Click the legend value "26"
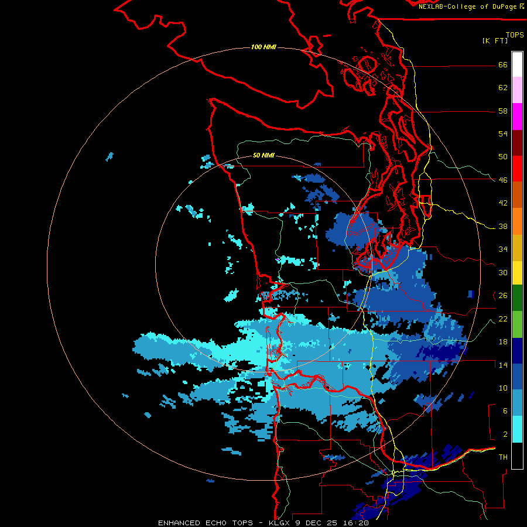The image size is (527, 527). pos(503,296)
